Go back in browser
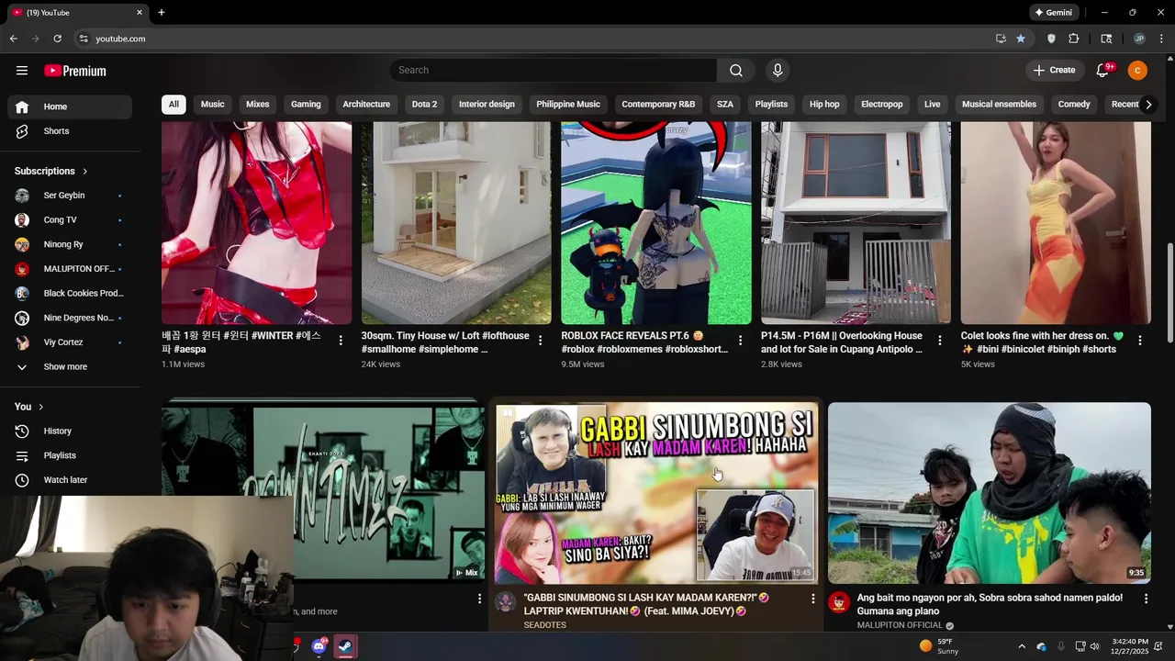The image size is (1175, 661). pyautogui.click(x=13, y=39)
